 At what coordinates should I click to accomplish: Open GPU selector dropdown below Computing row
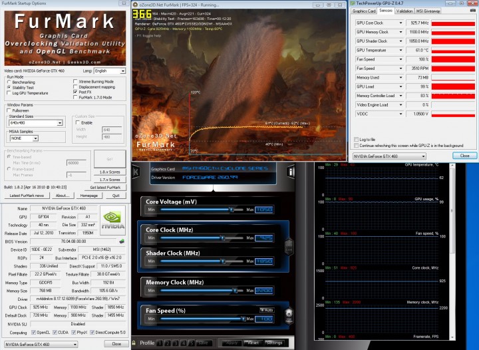tap(41, 344)
